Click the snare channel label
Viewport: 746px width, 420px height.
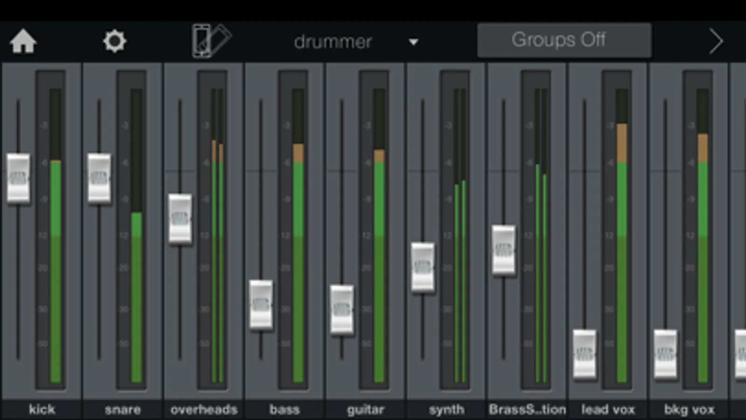point(123,410)
